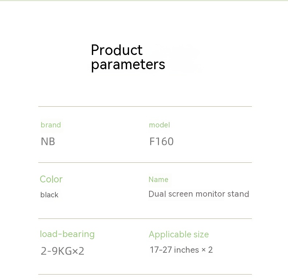
Task: Click the divider between brand and Color rows
Action: [x=145, y=163]
